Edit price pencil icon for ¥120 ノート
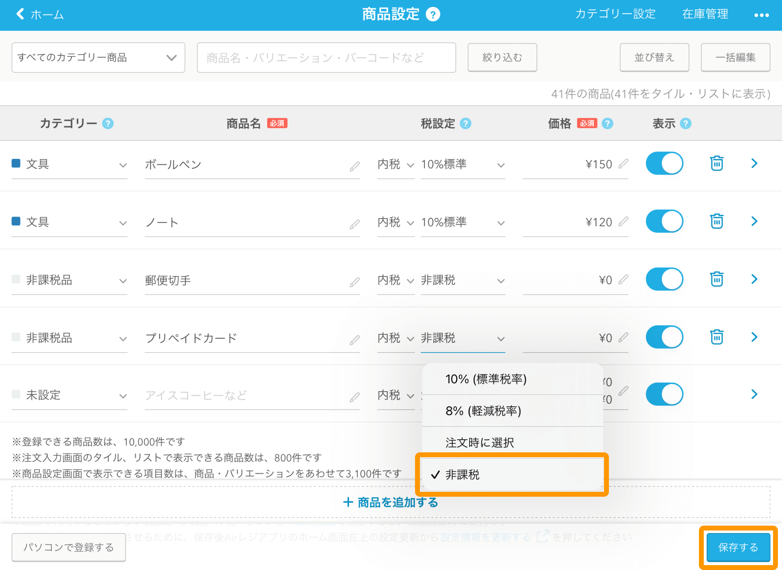 (623, 221)
